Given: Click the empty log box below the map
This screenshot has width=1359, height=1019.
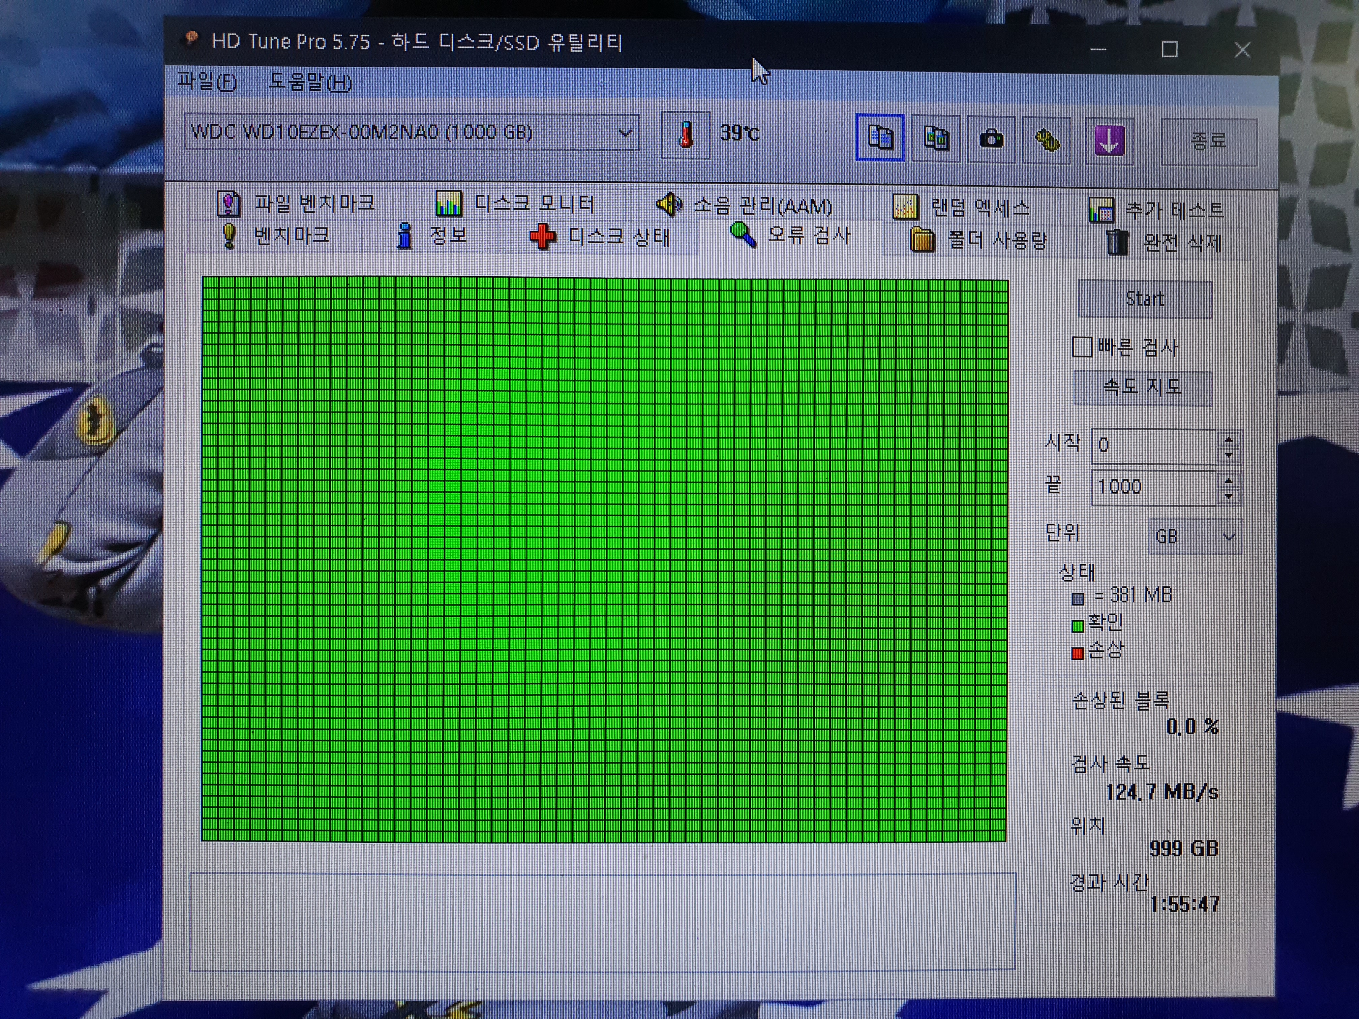Looking at the screenshot, I should [x=603, y=921].
